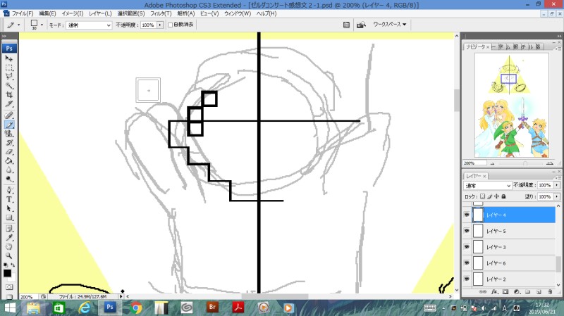Select layer レイヤー 5 in Layers panel

514,231
